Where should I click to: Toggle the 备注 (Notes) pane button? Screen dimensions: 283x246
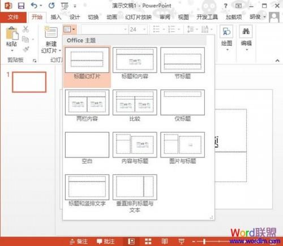[x=79, y=241]
